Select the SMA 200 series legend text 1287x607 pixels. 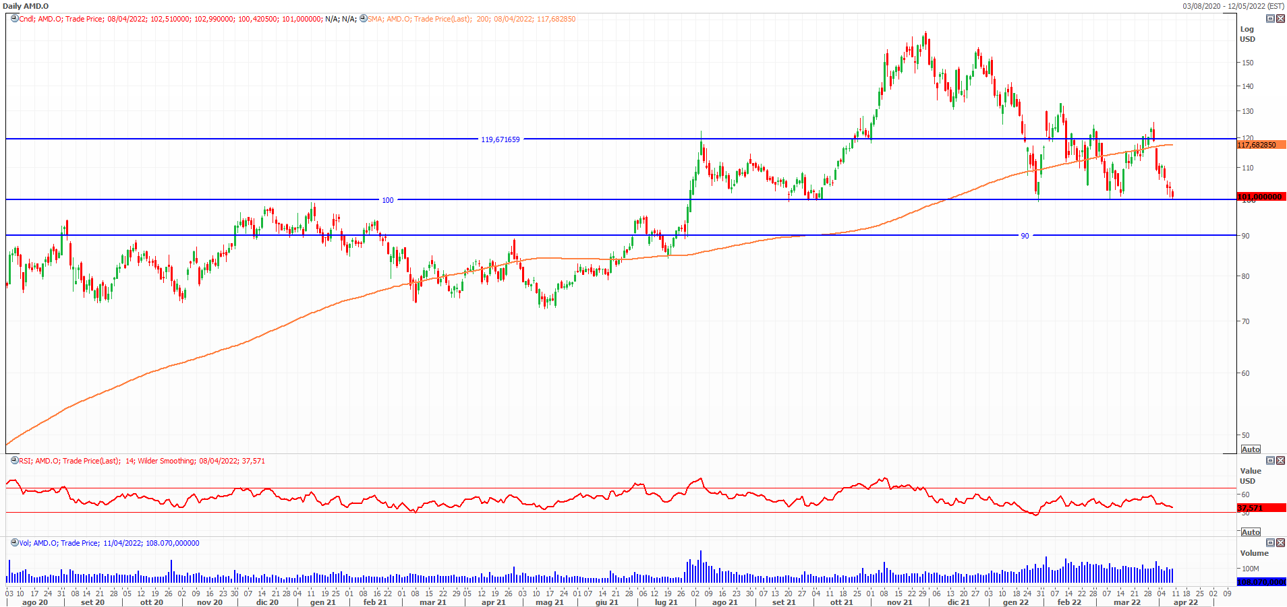(x=472, y=19)
